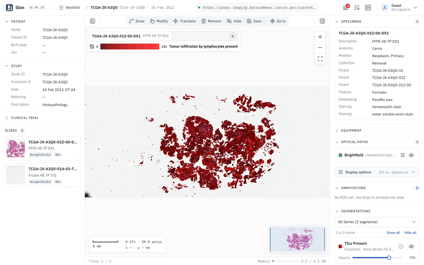Collapse the Optical Paths section
Screen dimensions: 424x265
pyautogui.click(x=337, y=142)
